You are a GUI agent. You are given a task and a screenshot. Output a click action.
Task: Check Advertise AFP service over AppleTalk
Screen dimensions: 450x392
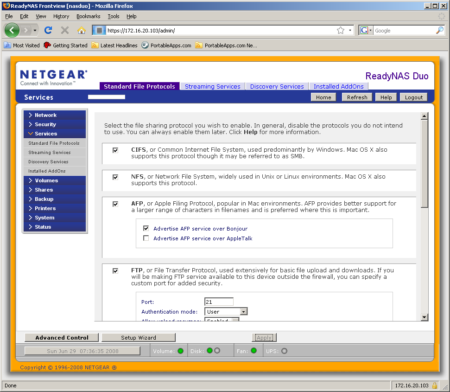click(146, 238)
